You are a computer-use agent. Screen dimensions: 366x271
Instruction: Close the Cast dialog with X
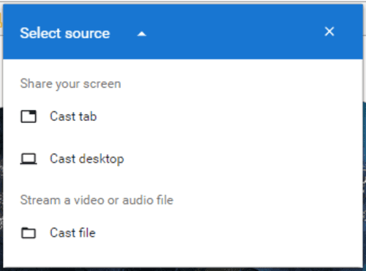tap(329, 31)
